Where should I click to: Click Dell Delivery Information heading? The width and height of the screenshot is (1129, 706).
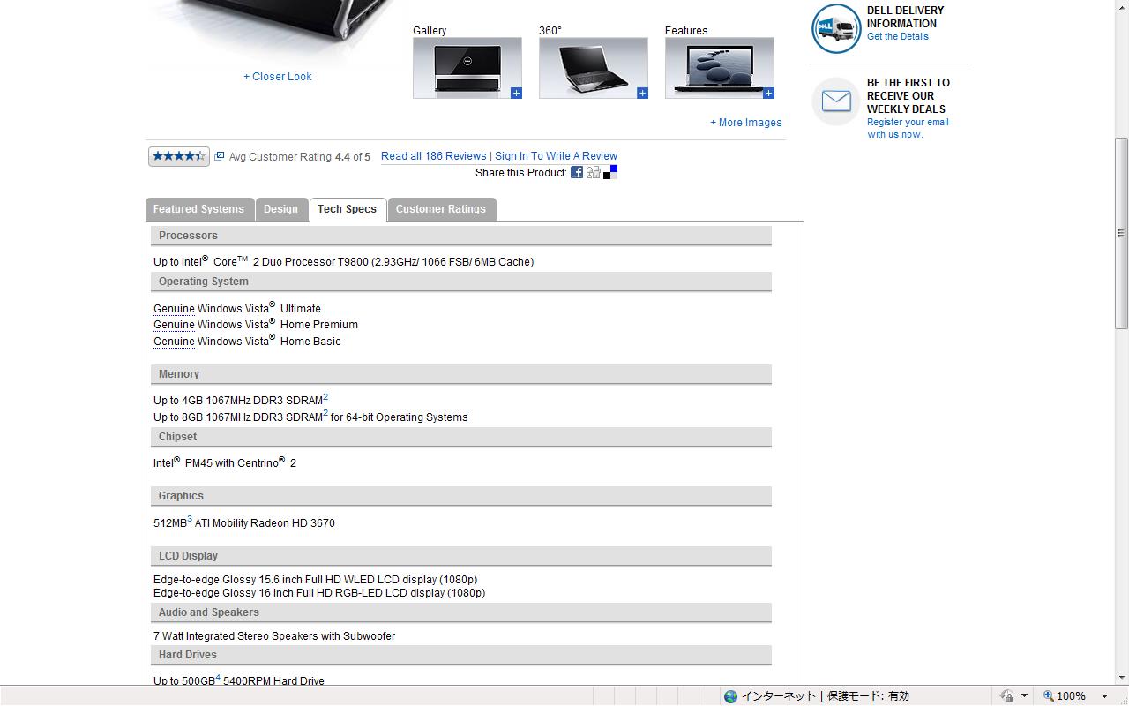coord(905,18)
